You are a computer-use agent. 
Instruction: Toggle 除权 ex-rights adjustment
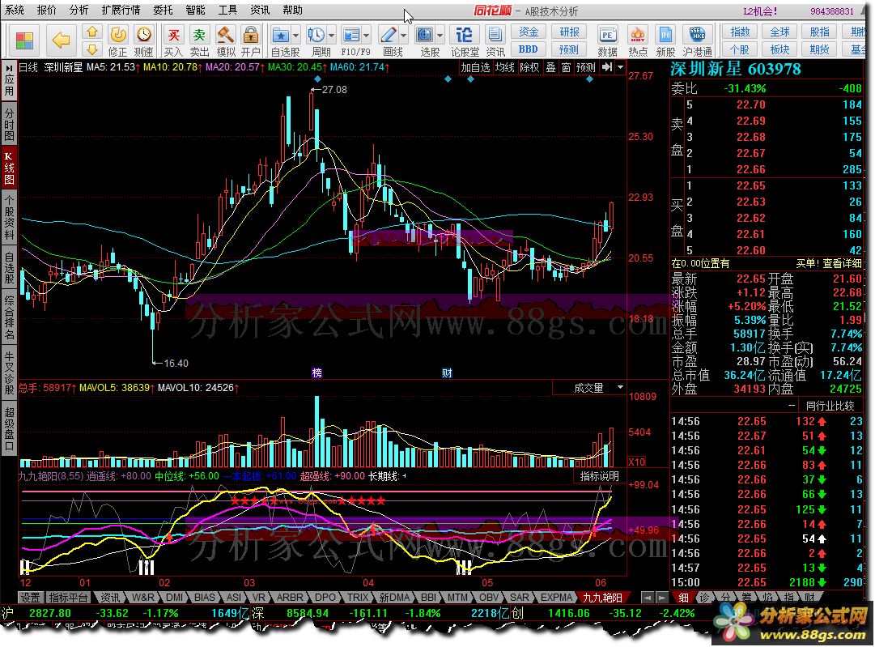click(x=529, y=67)
